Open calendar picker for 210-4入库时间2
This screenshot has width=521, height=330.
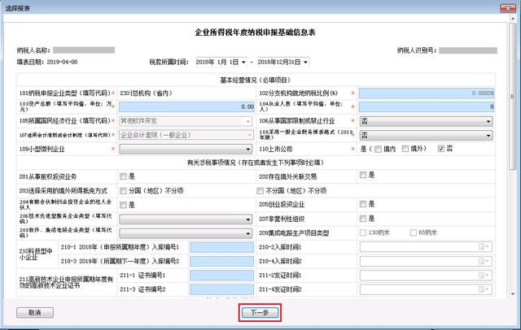484,261
